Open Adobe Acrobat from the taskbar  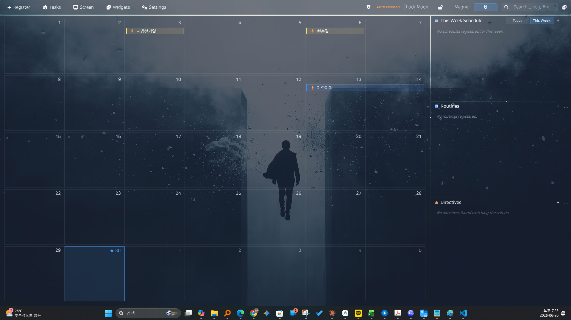(397, 313)
